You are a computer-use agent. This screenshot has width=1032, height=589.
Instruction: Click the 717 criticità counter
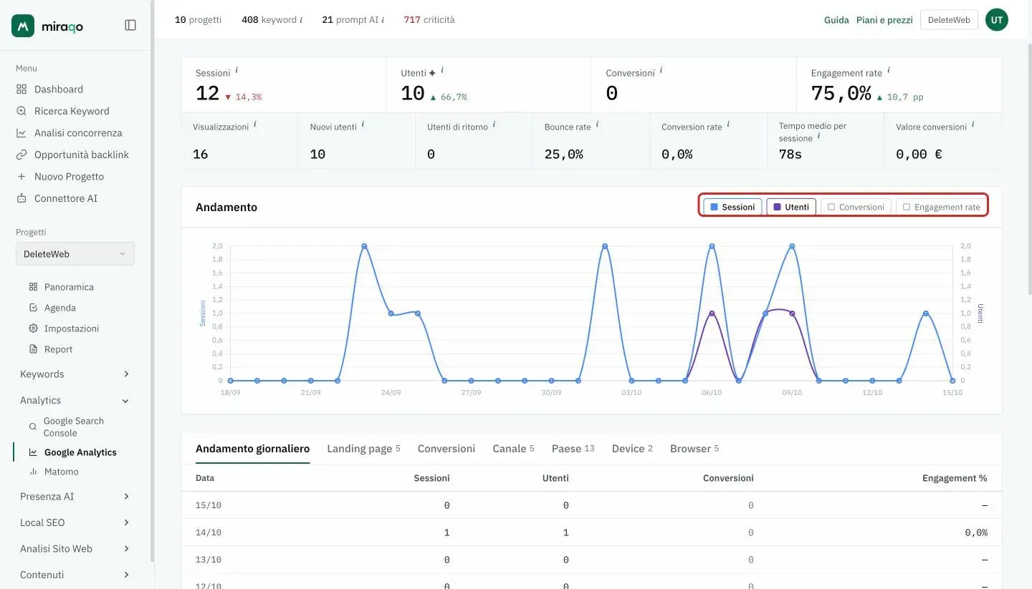pyautogui.click(x=429, y=20)
